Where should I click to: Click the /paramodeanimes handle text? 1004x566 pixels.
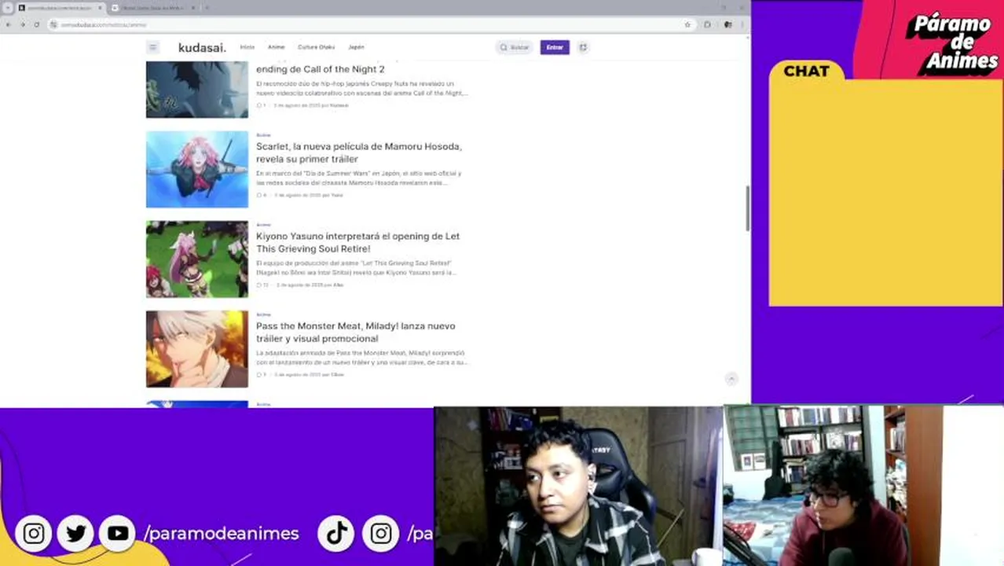point(222,534)
